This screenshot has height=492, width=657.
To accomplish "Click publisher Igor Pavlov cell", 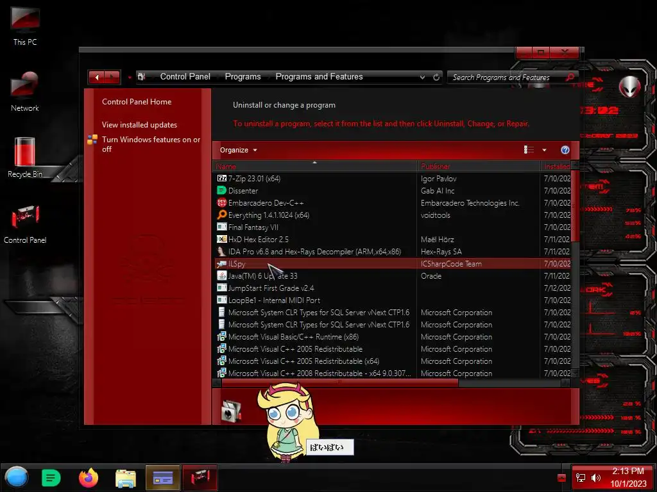I will coord(438,178).
